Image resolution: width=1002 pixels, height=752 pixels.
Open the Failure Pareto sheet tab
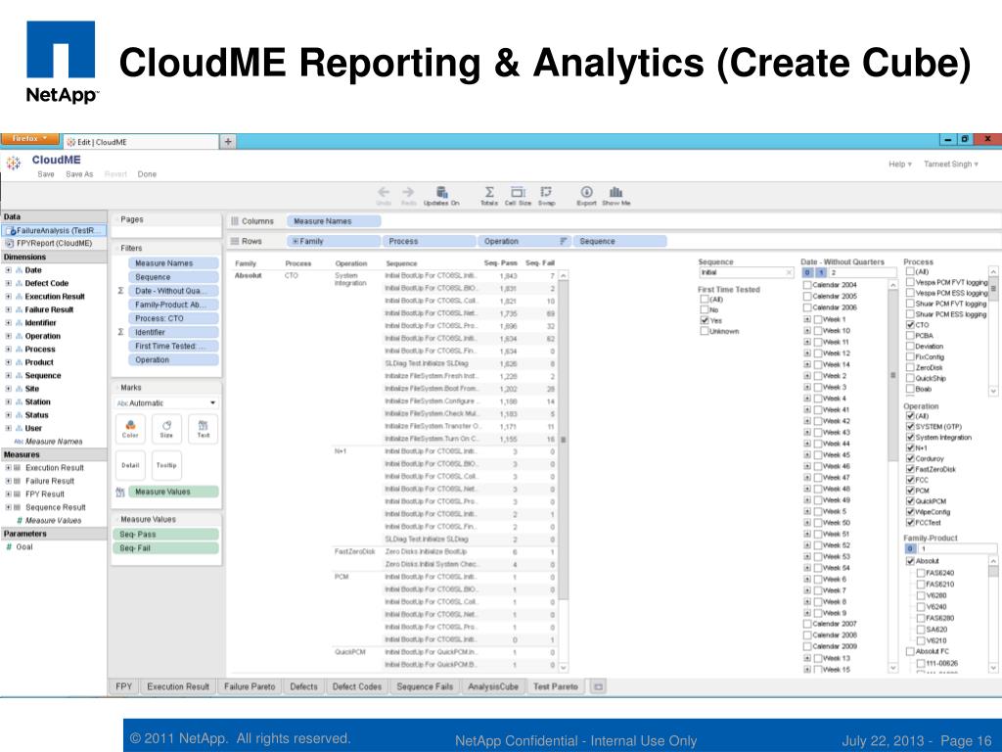pos(250,686)
